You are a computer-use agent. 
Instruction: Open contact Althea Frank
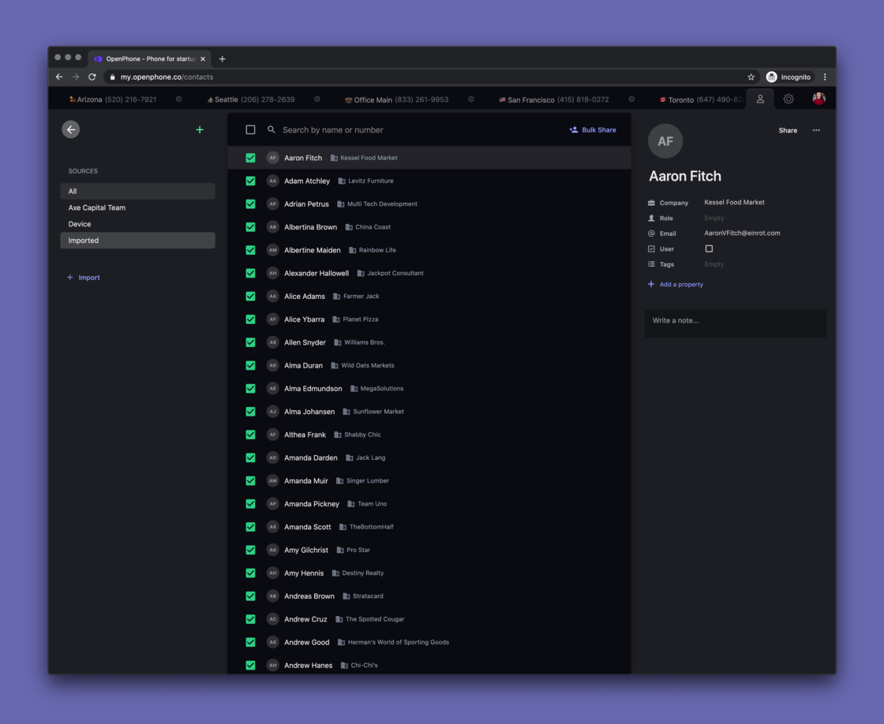[x=429, y=435]
